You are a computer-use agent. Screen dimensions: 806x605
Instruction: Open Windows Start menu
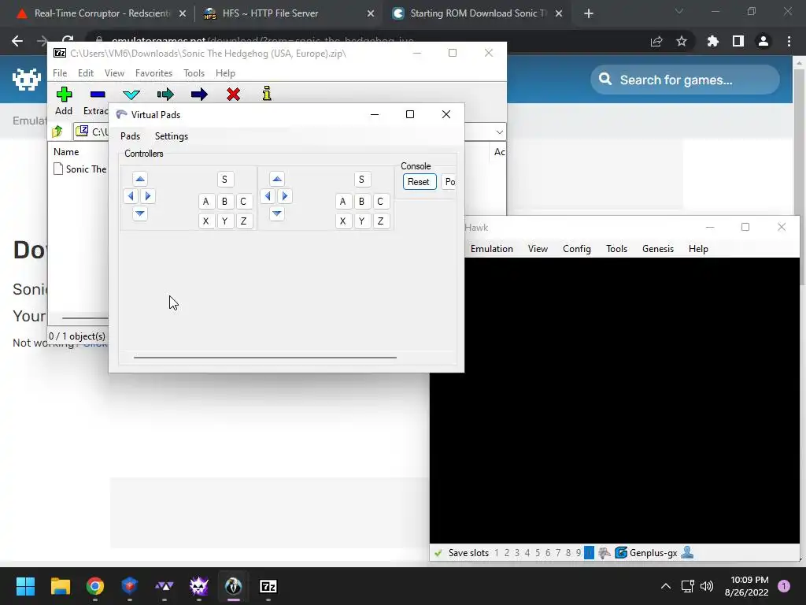[x=25, y=586]
